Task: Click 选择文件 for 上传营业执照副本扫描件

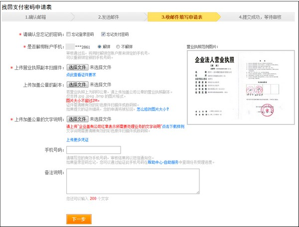Action: coord(77,67)
